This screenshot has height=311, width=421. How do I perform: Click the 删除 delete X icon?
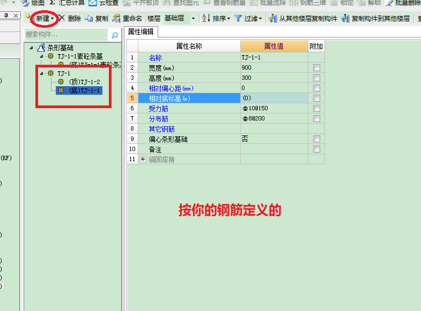pos(62,18)
